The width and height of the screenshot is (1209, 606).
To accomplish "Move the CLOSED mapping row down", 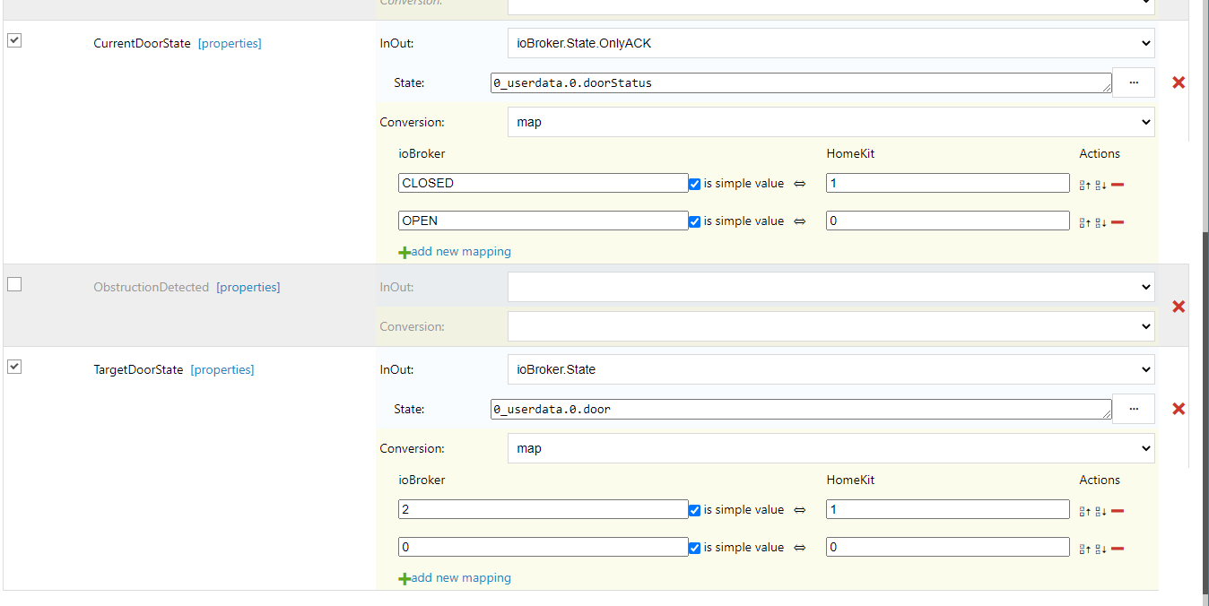I will click(1100, 185).
